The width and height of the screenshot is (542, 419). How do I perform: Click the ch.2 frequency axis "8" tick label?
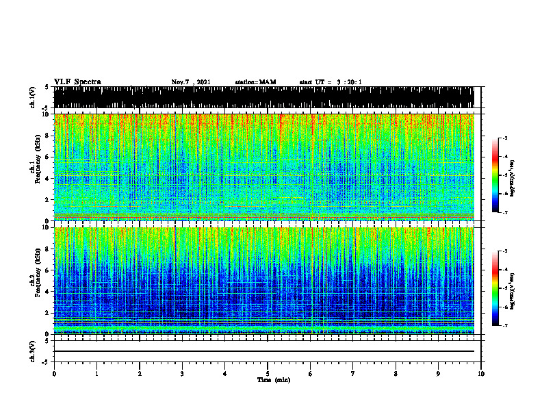tap(47, 249)
